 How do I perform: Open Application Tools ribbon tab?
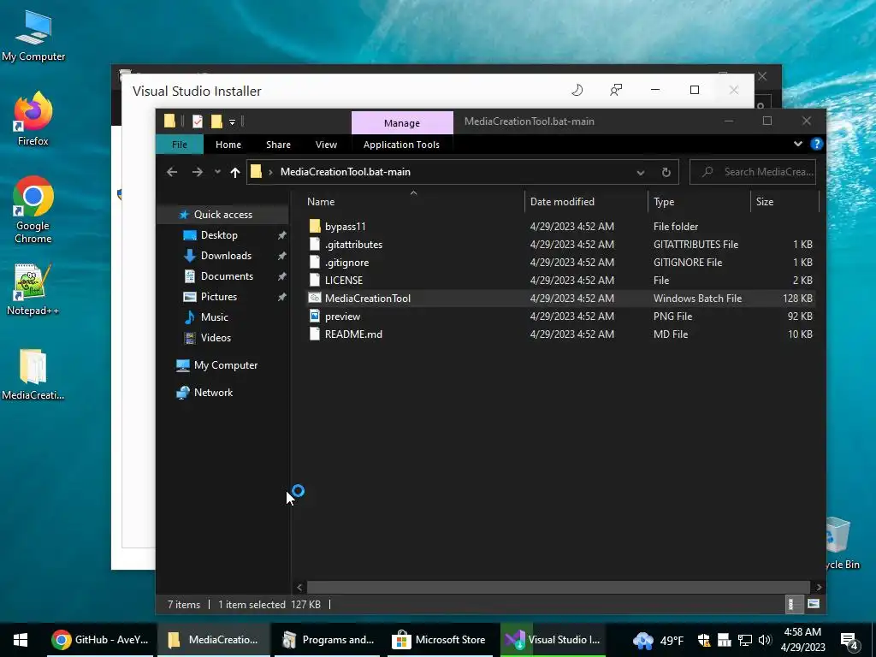click(x=401, y=145)
